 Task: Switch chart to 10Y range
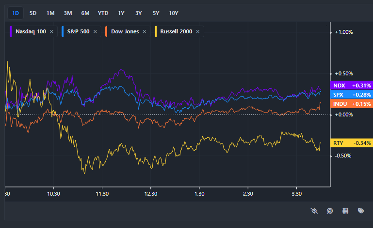pyautogui.click(x=173, y=13)
